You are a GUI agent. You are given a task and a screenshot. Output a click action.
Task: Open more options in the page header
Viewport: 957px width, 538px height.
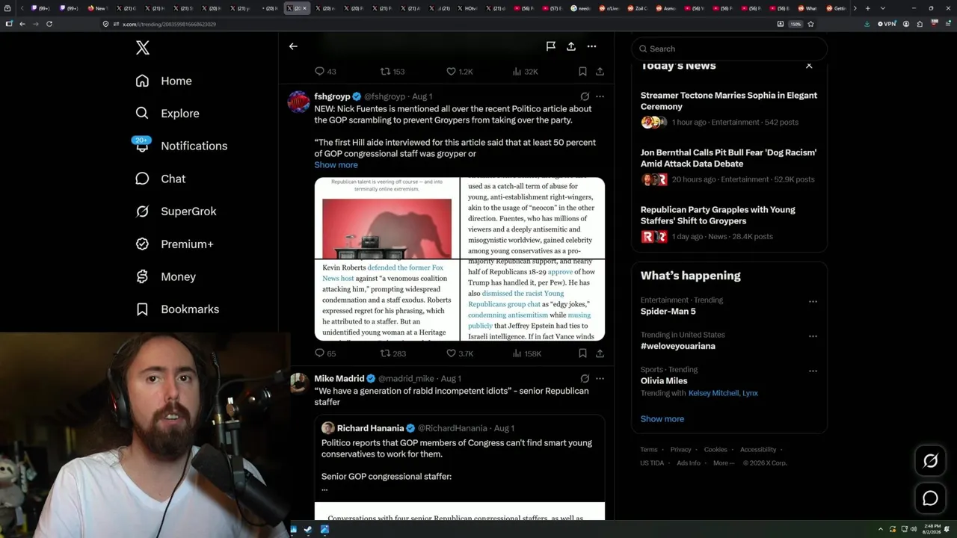pos(591,46)
